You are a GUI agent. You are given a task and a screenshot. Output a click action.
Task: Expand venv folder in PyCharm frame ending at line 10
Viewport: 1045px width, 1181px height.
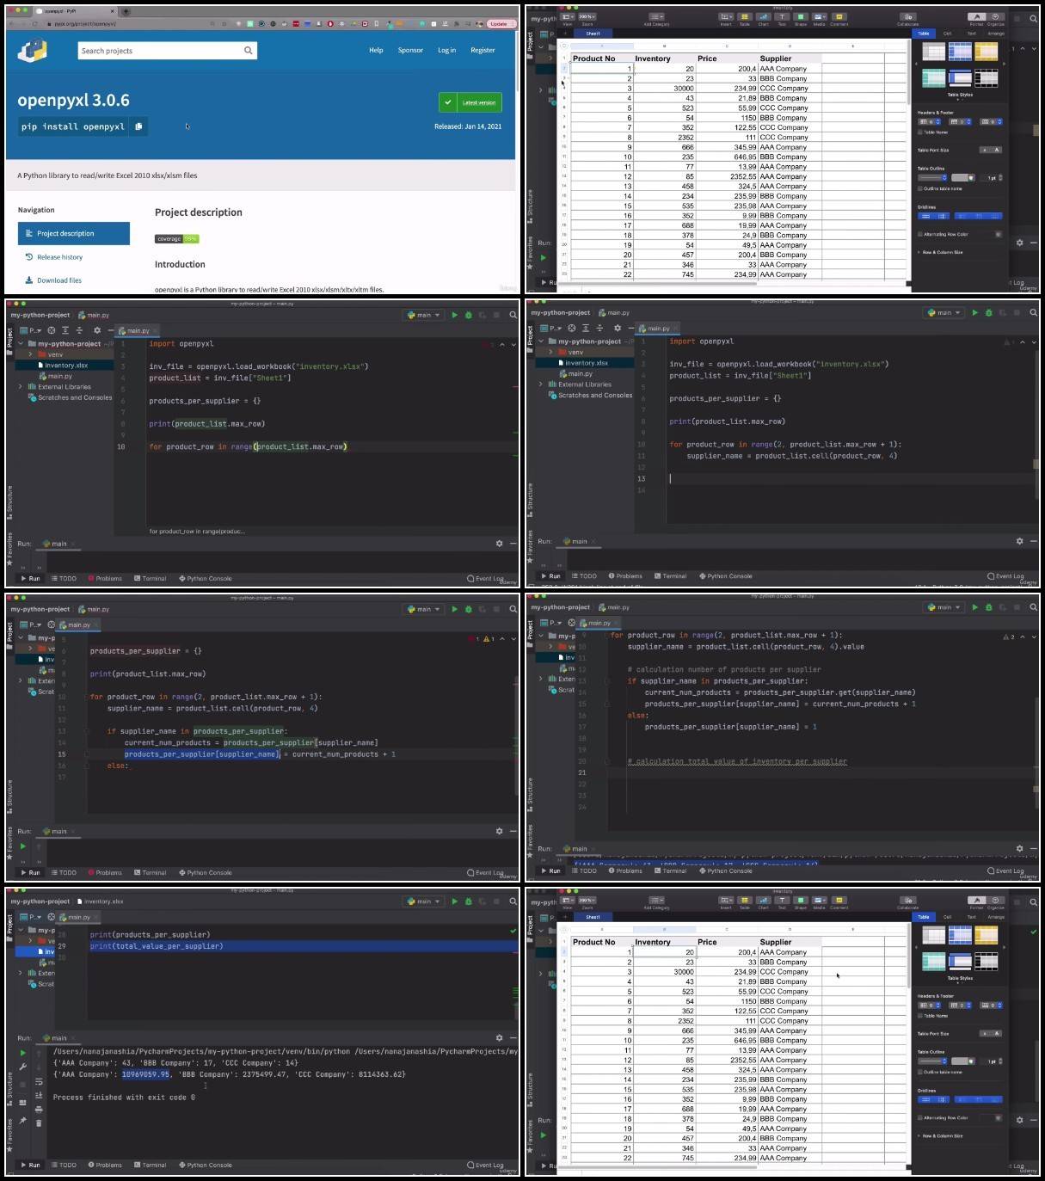coord(30,354)
